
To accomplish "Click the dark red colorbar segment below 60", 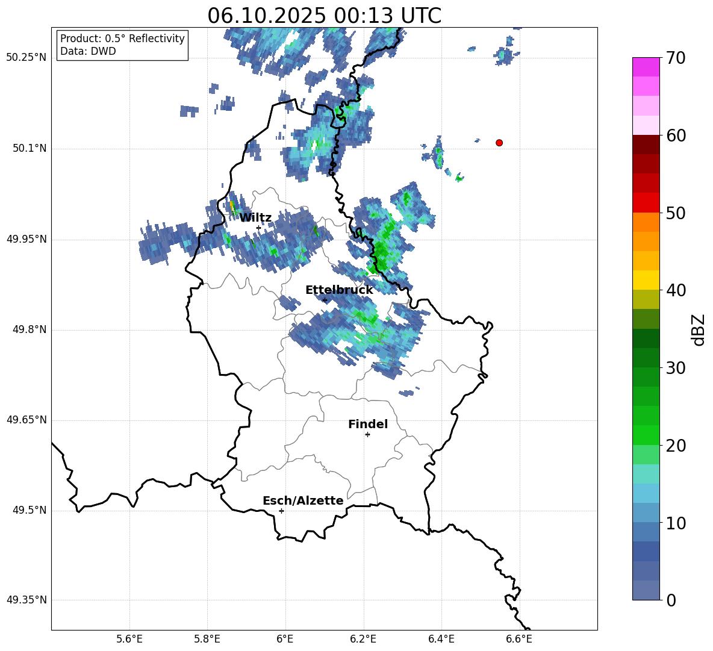I will (x=646, y=145).
